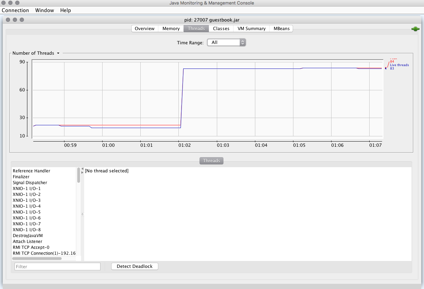Select thread XNIO-1 I/O-6
Screen dimensions: 424x289
(44, 218)
